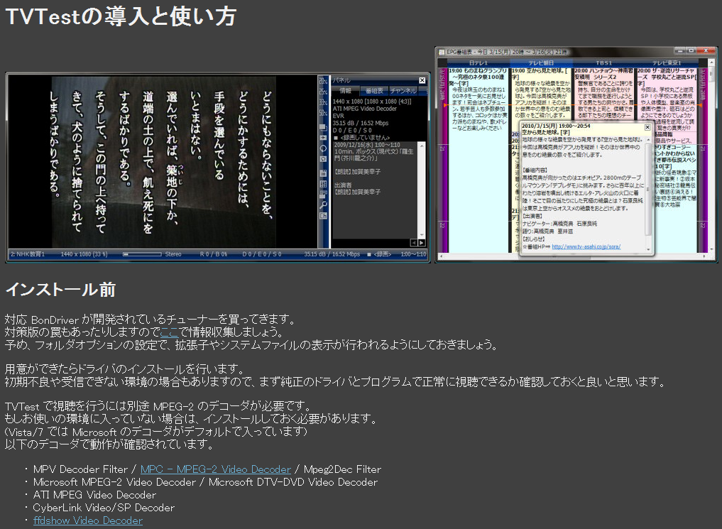Image resolution: width=722 pixels, height=529 pixels.
Task: Click the panel program info scrollbar down arrow
Action: pos(421,235)
